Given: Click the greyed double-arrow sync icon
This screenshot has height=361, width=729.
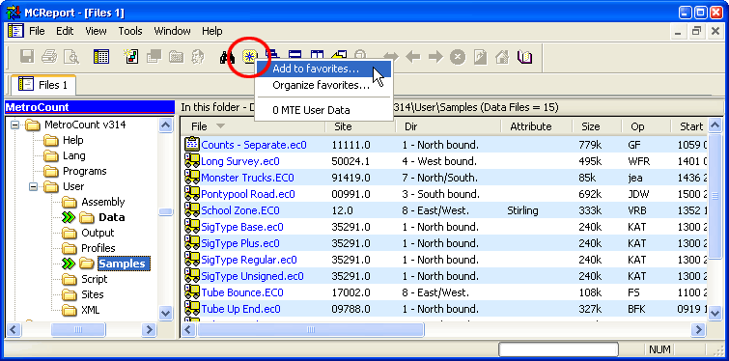Looking at the screenshot, I should point(390,57).
